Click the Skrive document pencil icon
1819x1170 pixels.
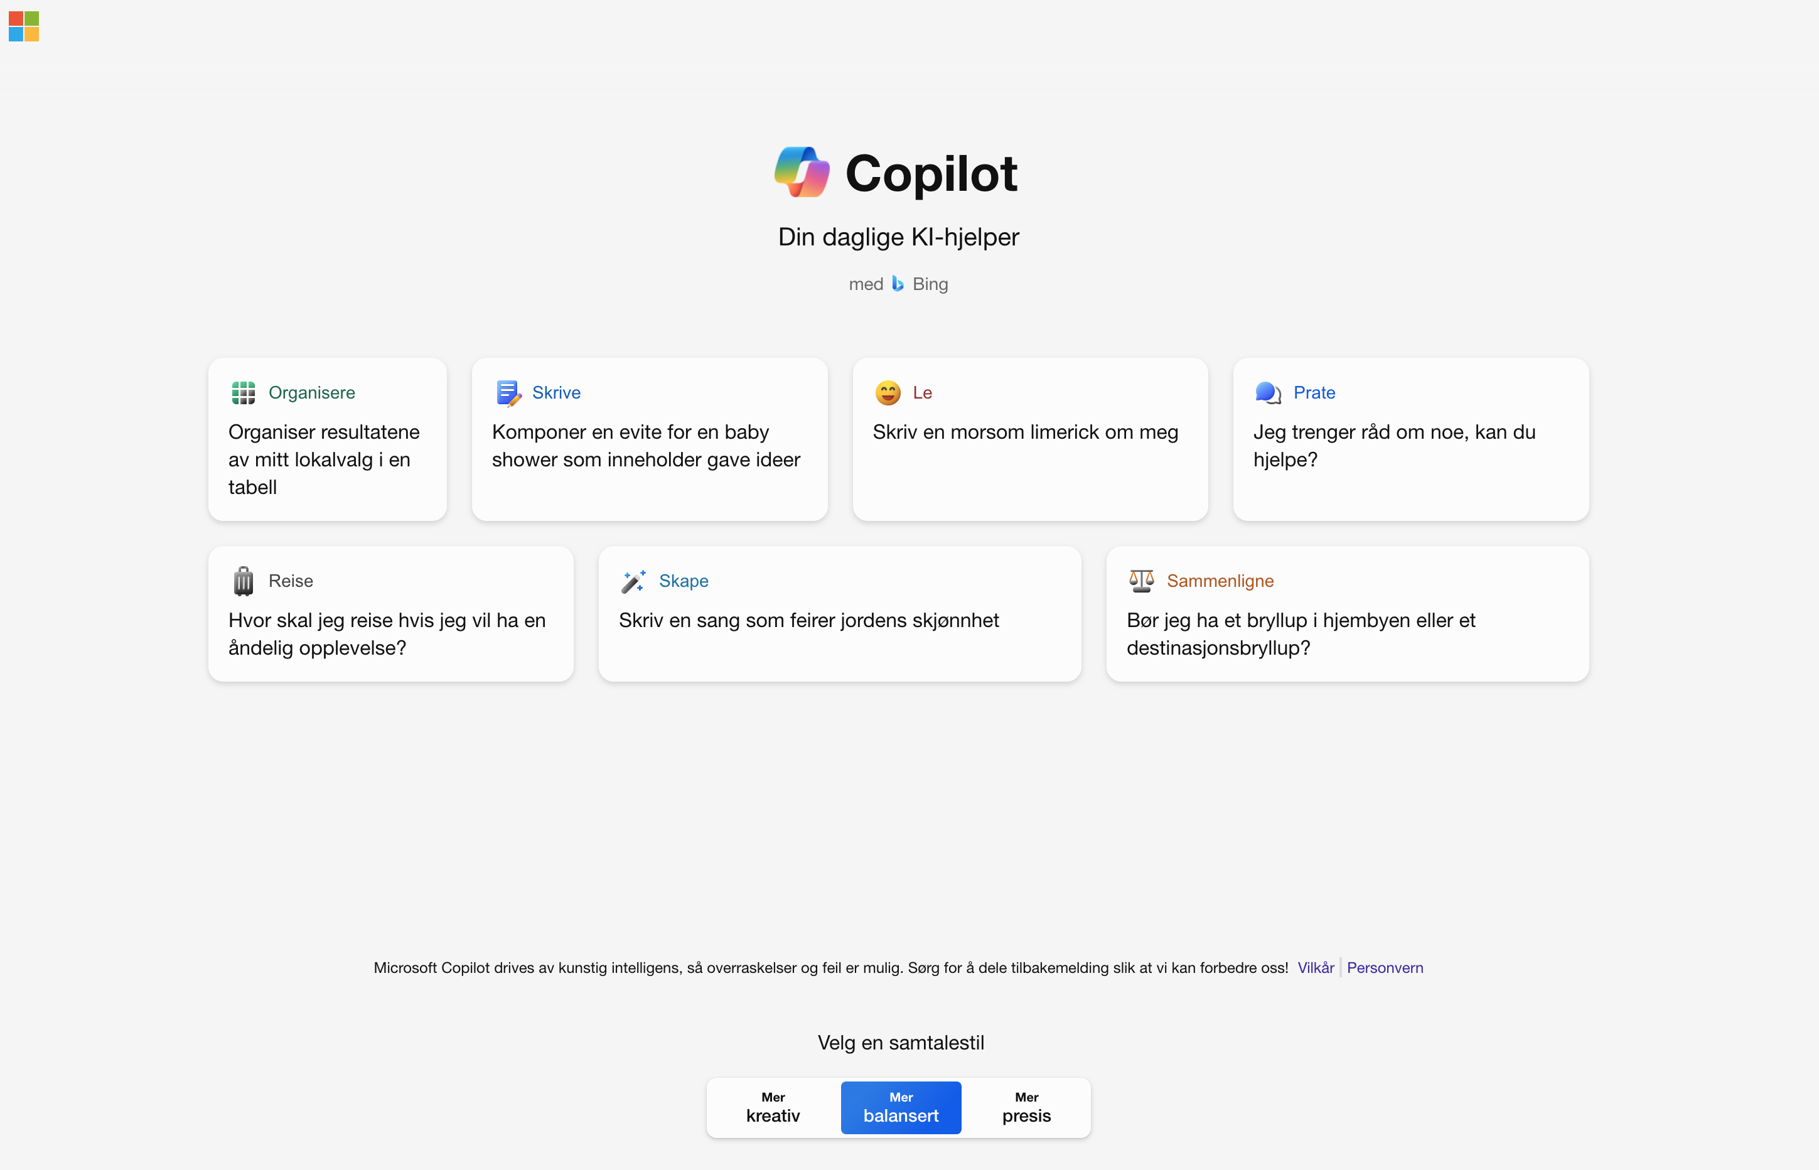tap(508, 393)
